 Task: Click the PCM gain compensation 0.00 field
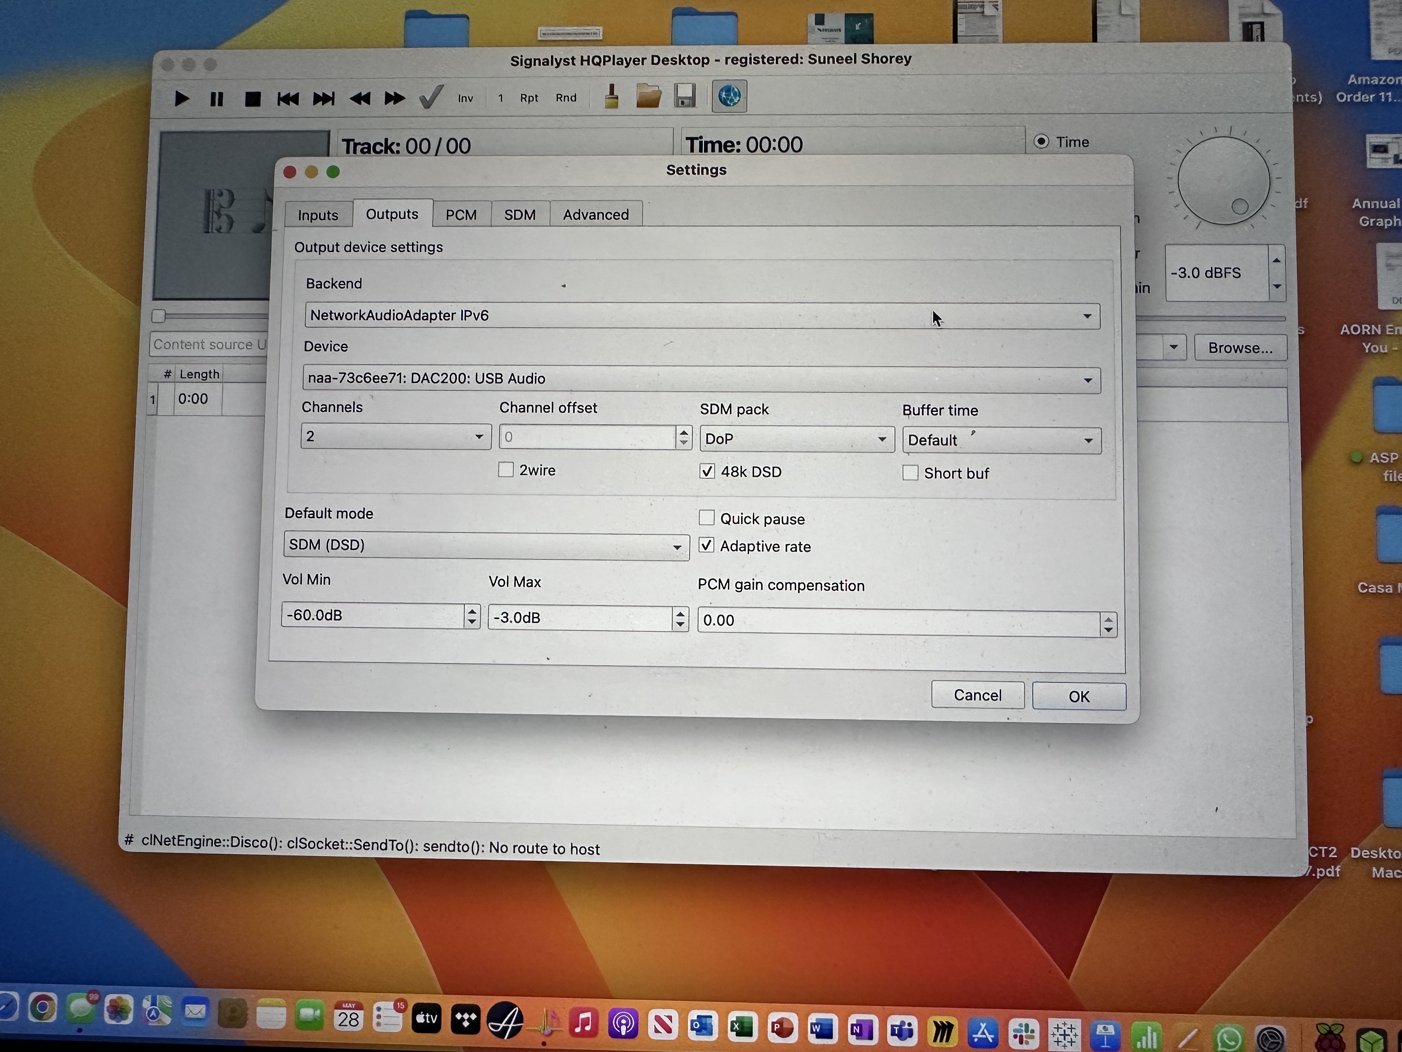899,621
